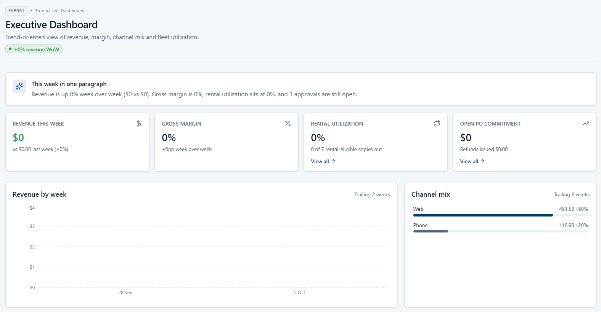Click the green $0 revenue value
601x312 pixels.
coord(18,137)
